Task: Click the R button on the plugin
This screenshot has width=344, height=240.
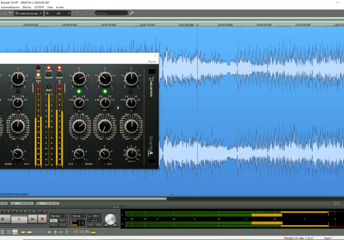Action: (x=118, y=108)
